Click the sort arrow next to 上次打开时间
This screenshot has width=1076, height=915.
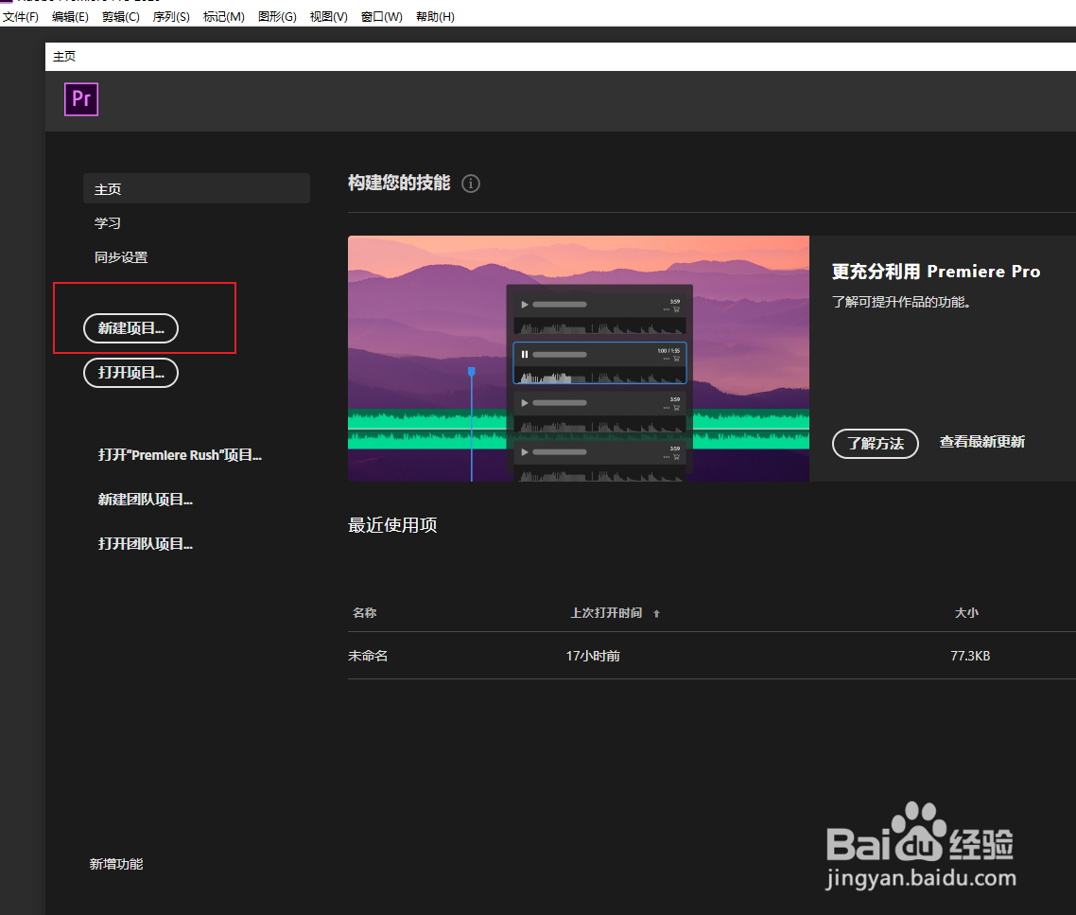pos(657,613)
